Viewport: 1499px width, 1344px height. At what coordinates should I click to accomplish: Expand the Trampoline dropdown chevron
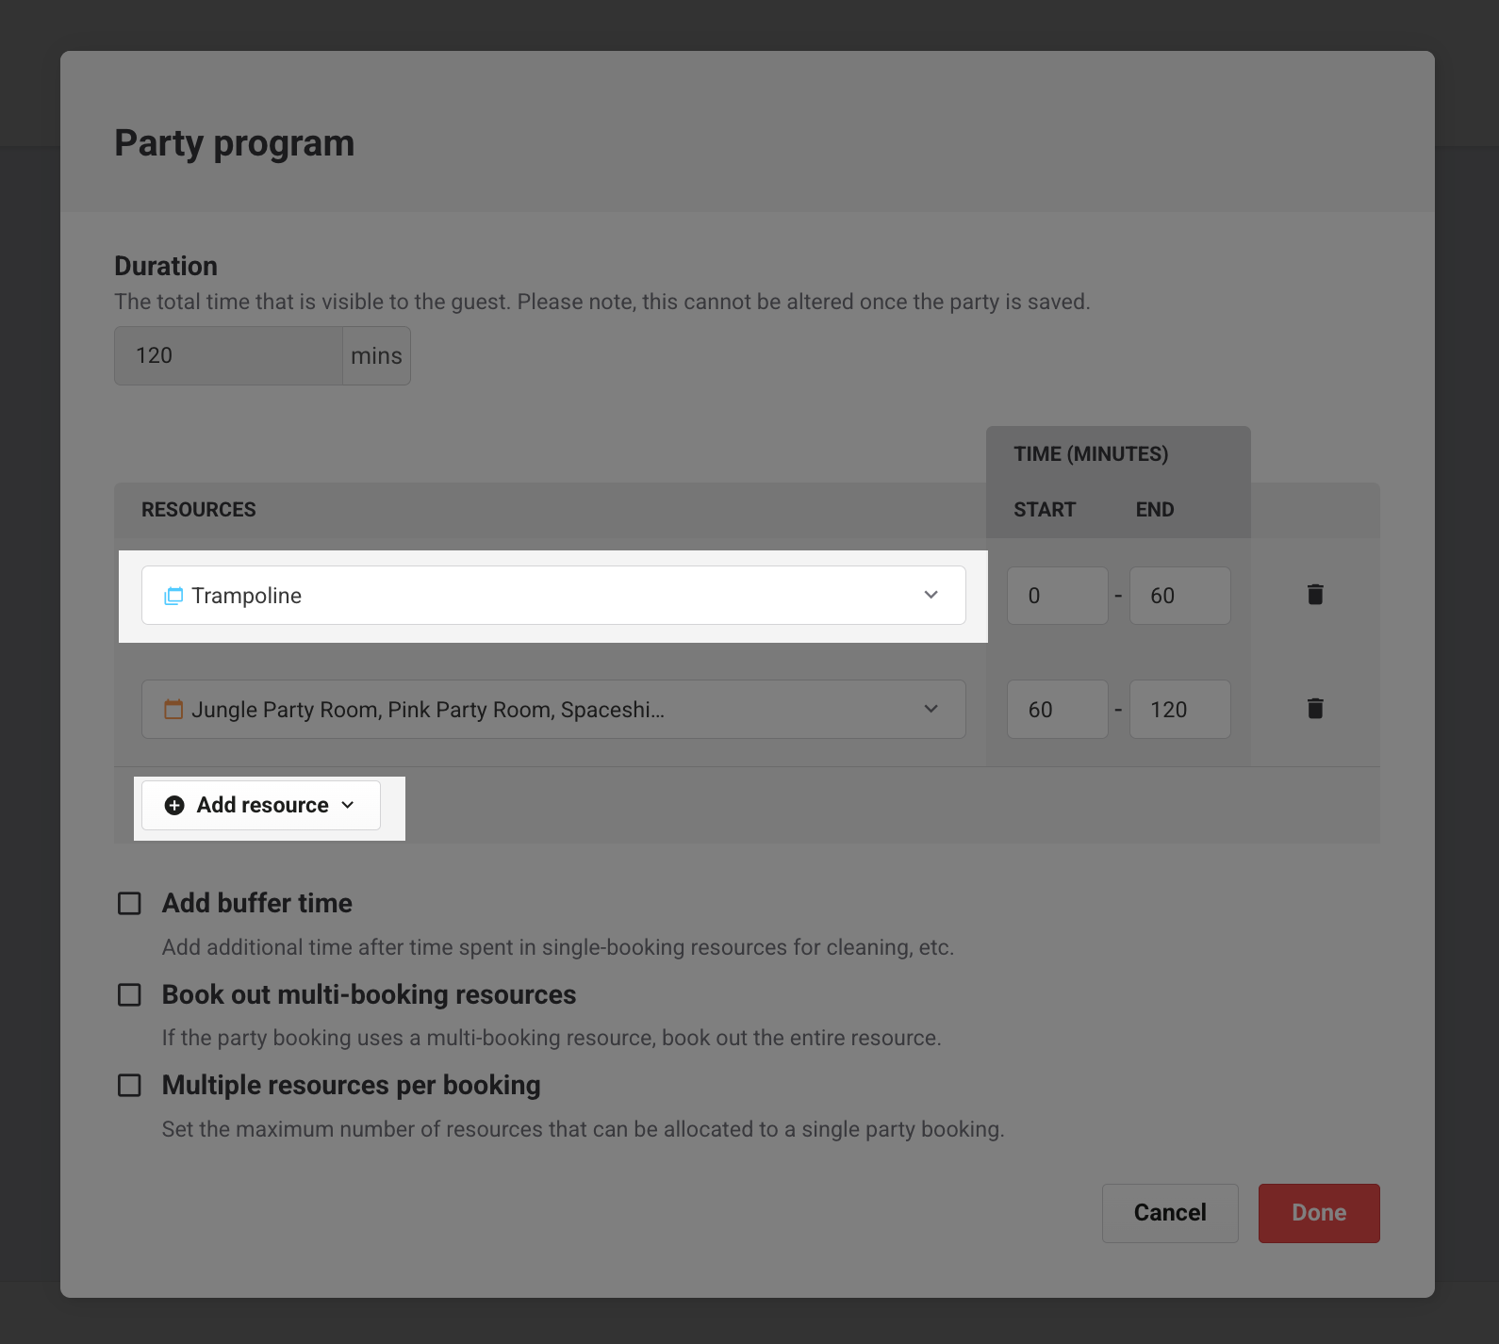[x=931, y=595]
